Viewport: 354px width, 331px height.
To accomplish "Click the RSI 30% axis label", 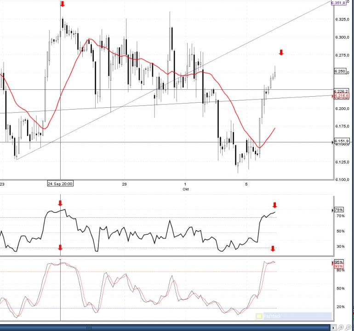I will point(341,246).
